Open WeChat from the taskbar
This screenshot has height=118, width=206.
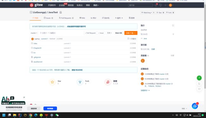point(57,115)
